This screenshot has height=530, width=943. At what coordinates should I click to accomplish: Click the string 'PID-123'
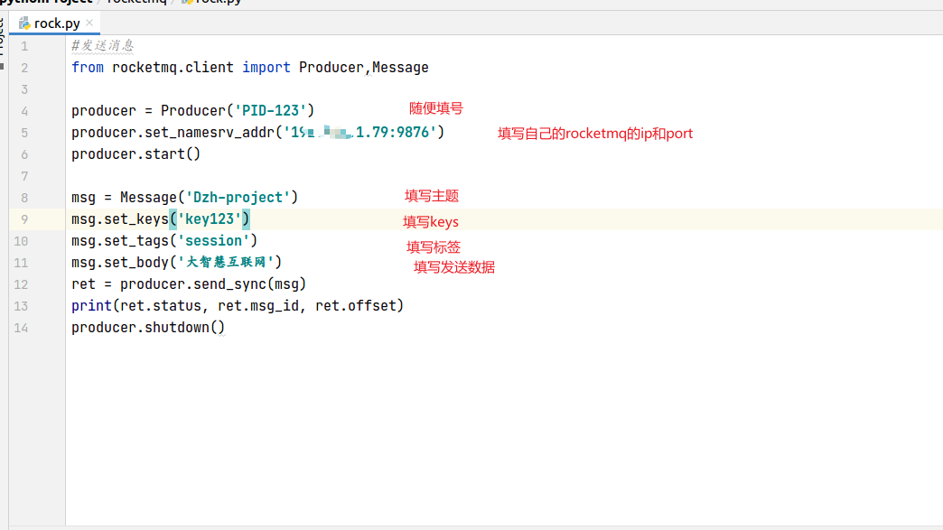click(274, 110)
